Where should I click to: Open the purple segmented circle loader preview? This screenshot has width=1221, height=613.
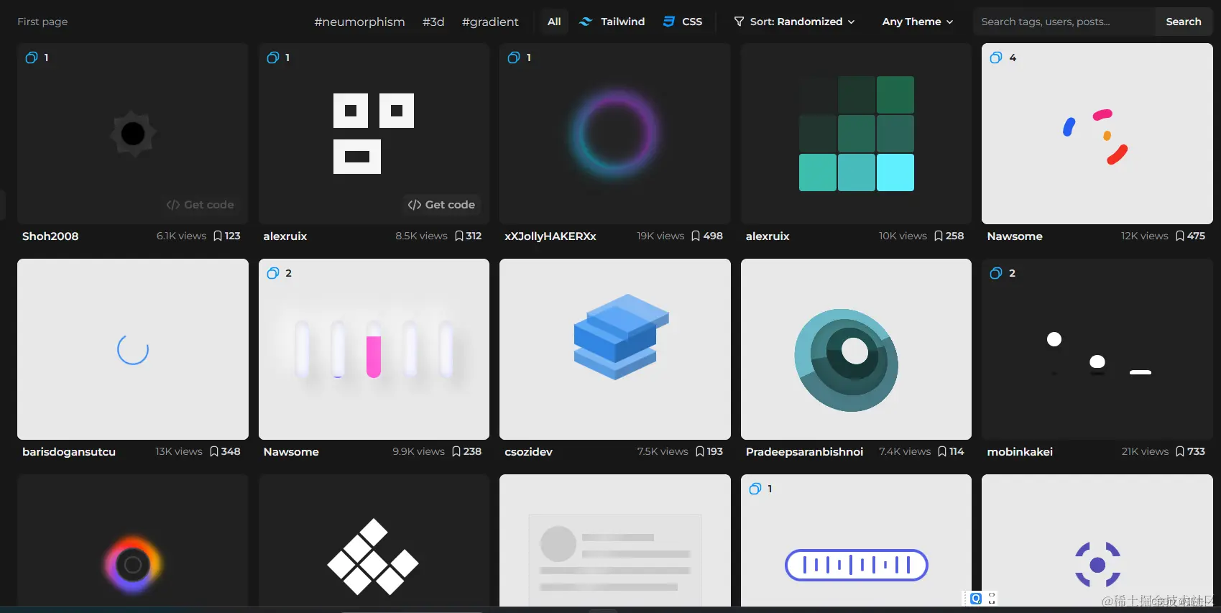pos(1097,540)
